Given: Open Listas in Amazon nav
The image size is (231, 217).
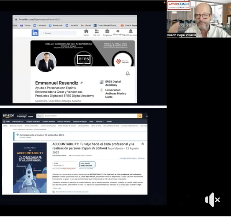Looking at the screenshot, I should (91, 122).
